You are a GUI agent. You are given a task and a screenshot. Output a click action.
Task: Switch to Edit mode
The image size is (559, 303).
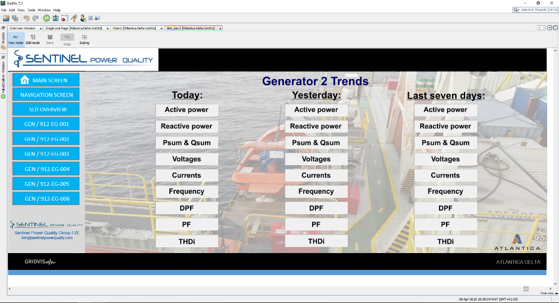click(33, 40)
